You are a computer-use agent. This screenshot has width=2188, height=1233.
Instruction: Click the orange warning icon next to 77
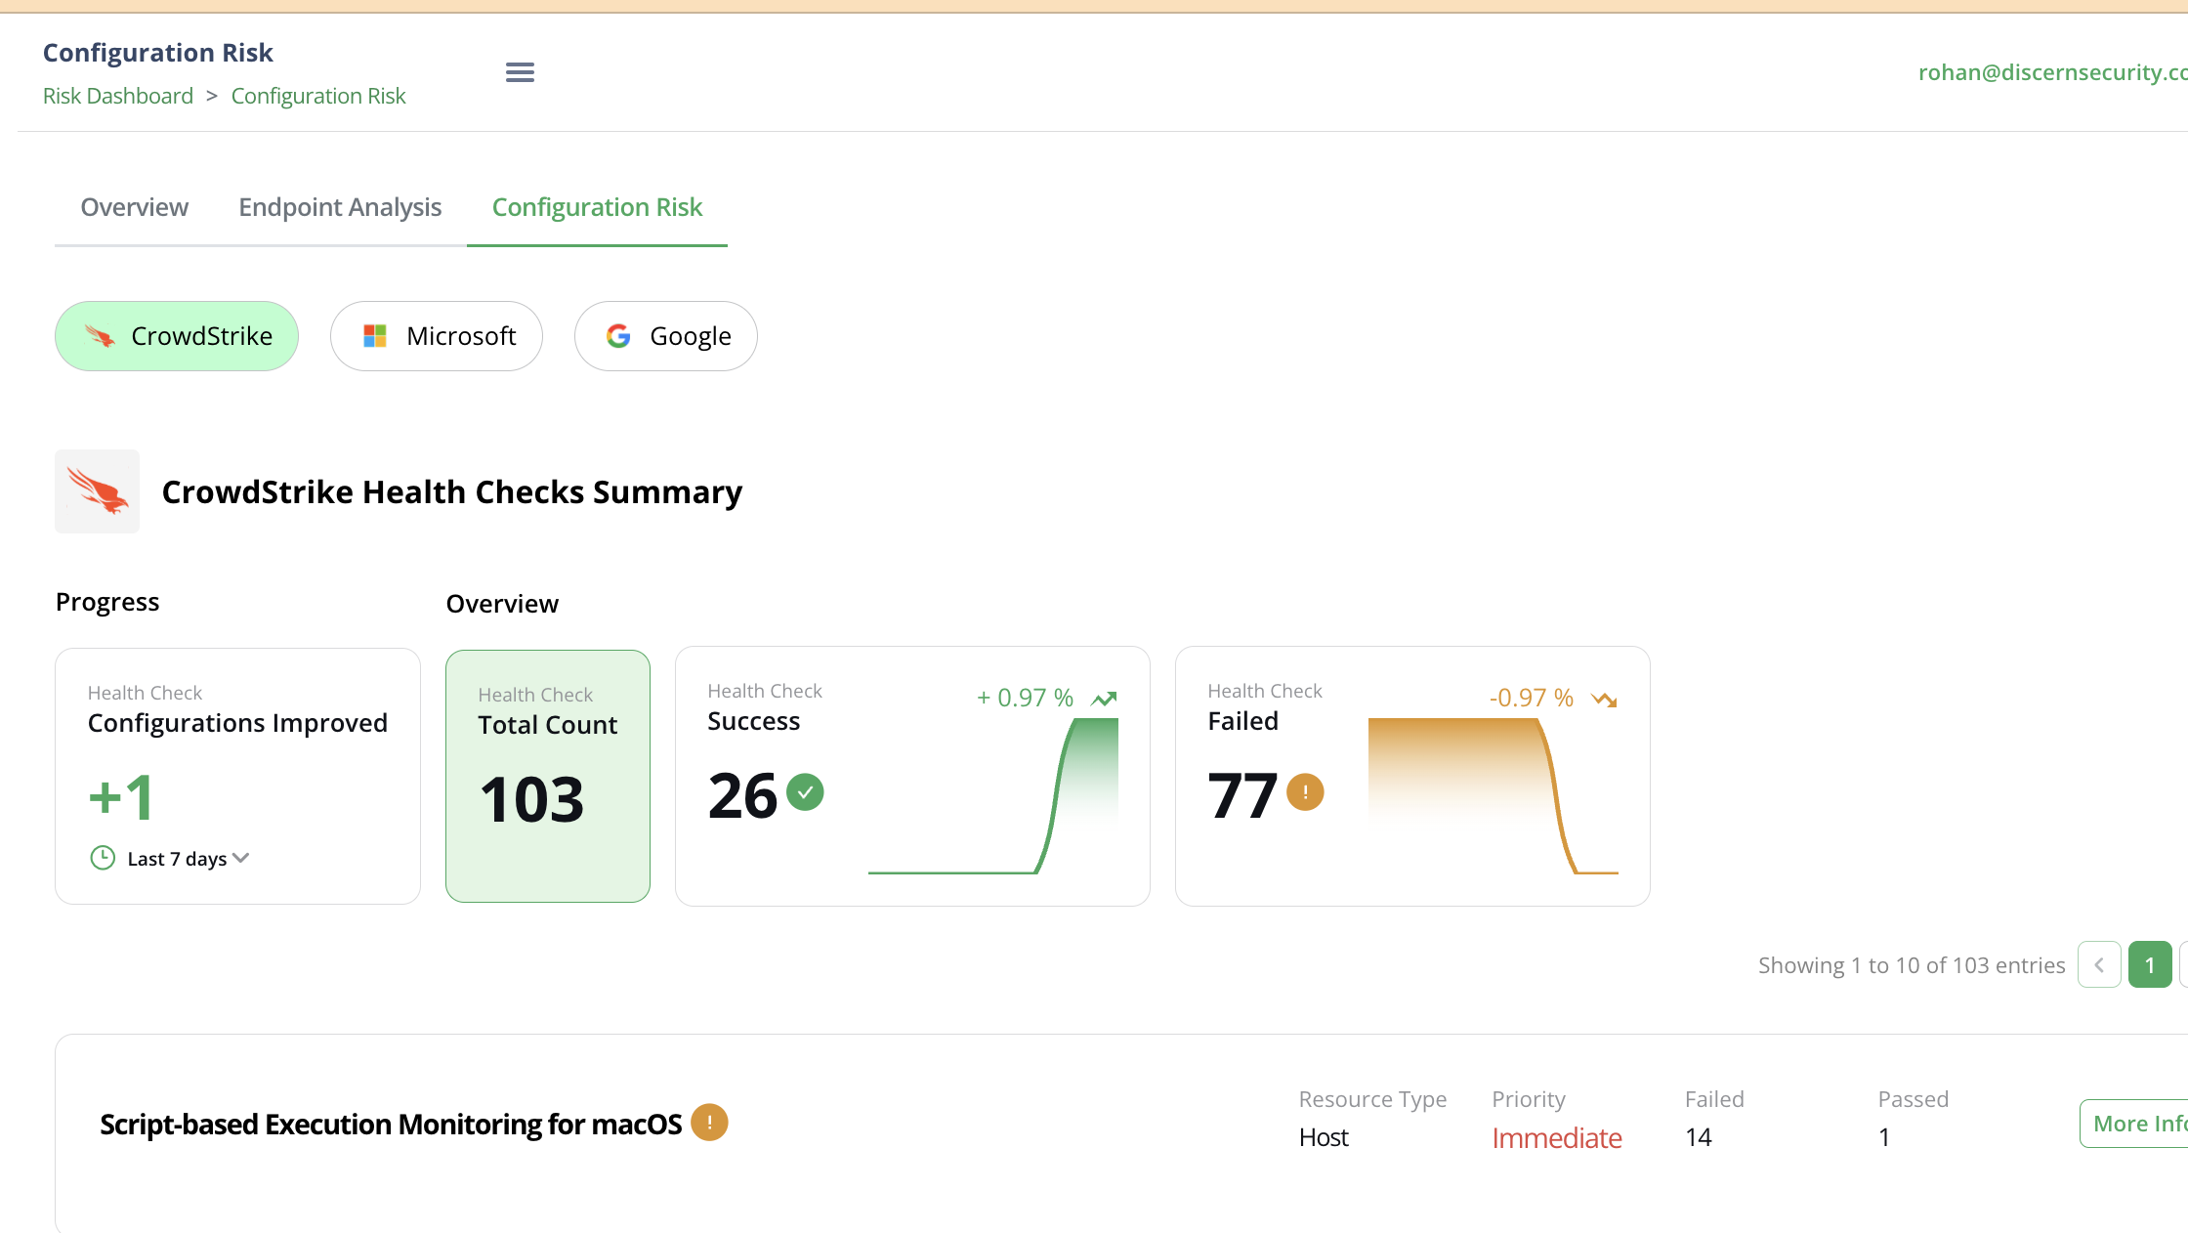tap(1305, 792)
